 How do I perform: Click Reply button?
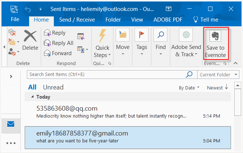click(55, 33)
